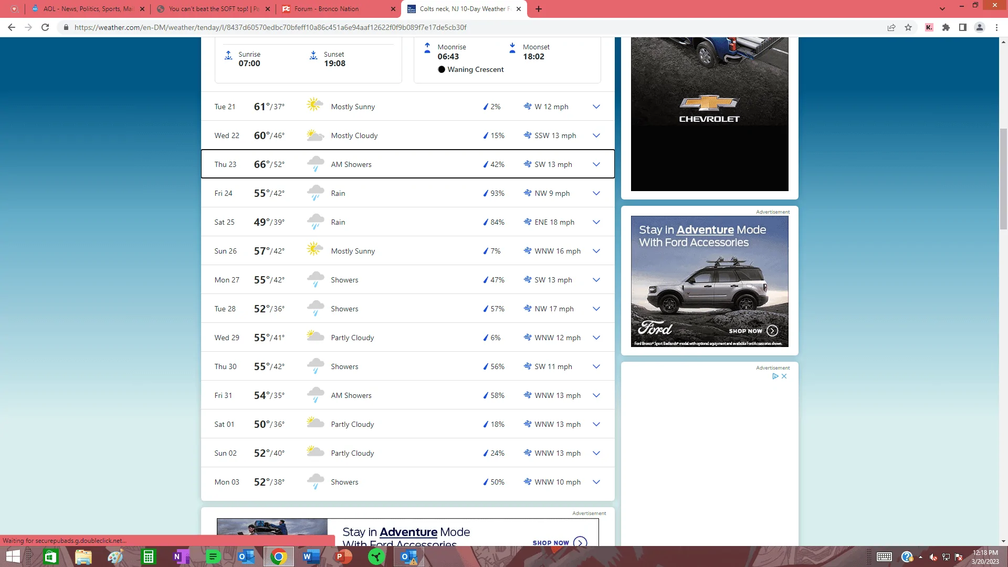Click the address bar URL field
Image resolution: width=1008 pixels, height=567 pixels.
[x=472, y=27]
